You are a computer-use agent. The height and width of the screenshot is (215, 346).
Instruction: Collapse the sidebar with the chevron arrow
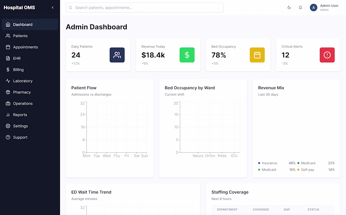click(x=53, y=8)
